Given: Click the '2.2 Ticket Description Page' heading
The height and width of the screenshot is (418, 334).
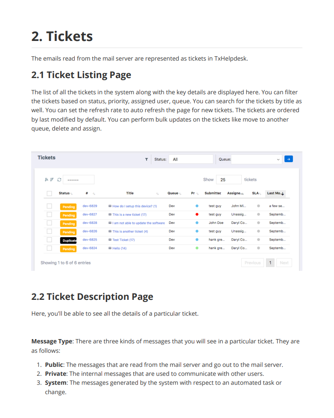Looking at the screenshot, I should [x=92, y=297].
